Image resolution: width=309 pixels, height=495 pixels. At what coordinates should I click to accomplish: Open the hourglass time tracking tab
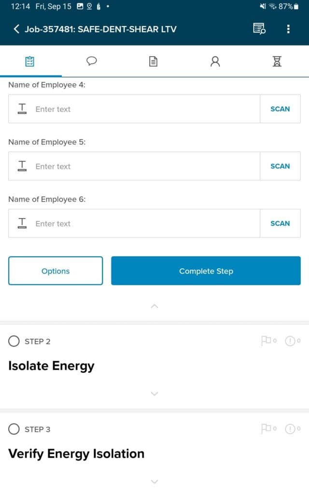(277, 61)
